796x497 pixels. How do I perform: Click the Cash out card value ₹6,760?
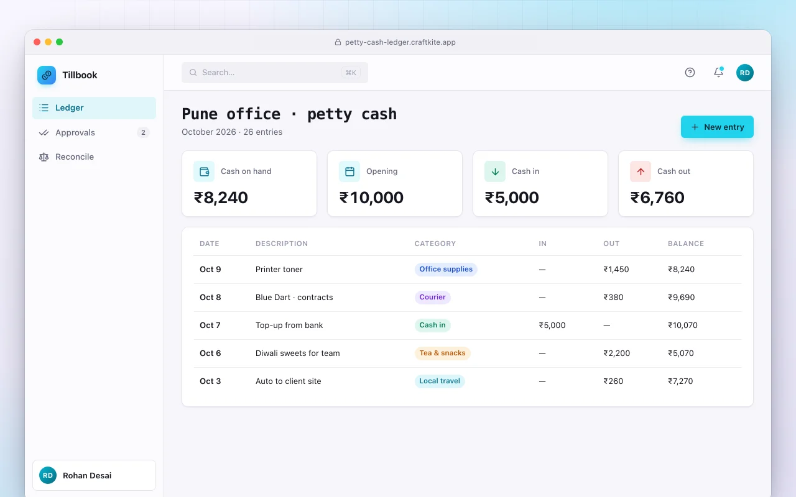[x=657, y=198]
